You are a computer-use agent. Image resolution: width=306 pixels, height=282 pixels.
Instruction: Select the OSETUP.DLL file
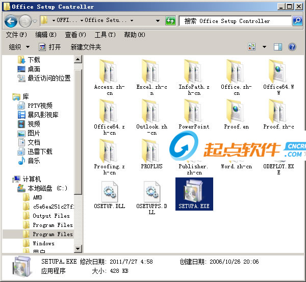point(109,195)
